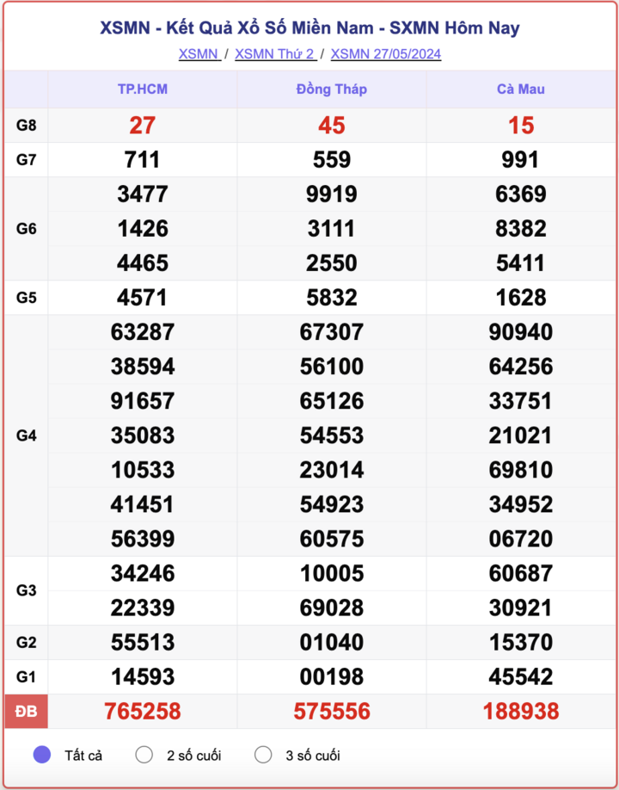Image resolution: width=619 pixels, height=790 pixels.
Task: Click Đồng Tháp G2 number 01040
Action: click(331, 643)
